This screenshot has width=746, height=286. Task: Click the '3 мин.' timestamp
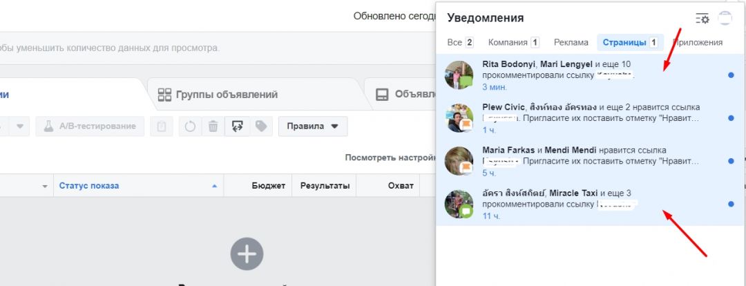point(495,87)
